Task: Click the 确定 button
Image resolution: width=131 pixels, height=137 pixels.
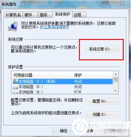Action: (64, 131)
